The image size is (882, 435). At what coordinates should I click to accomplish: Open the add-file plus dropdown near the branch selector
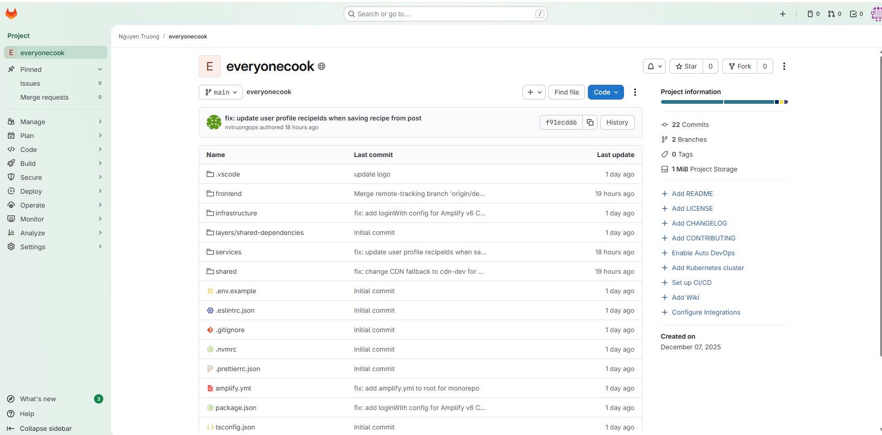(x=534, y=92)
